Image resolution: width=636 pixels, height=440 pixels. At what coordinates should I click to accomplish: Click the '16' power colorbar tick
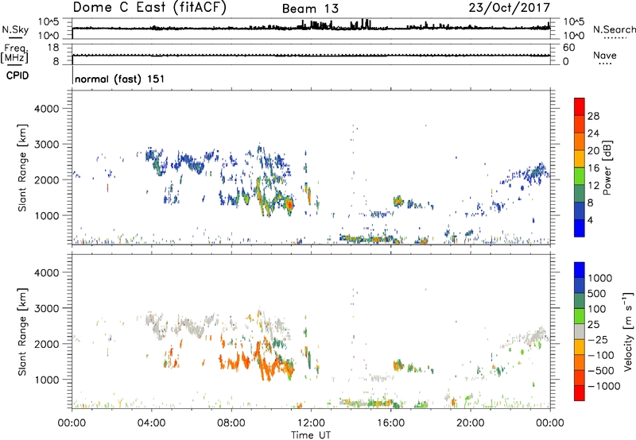593,168
